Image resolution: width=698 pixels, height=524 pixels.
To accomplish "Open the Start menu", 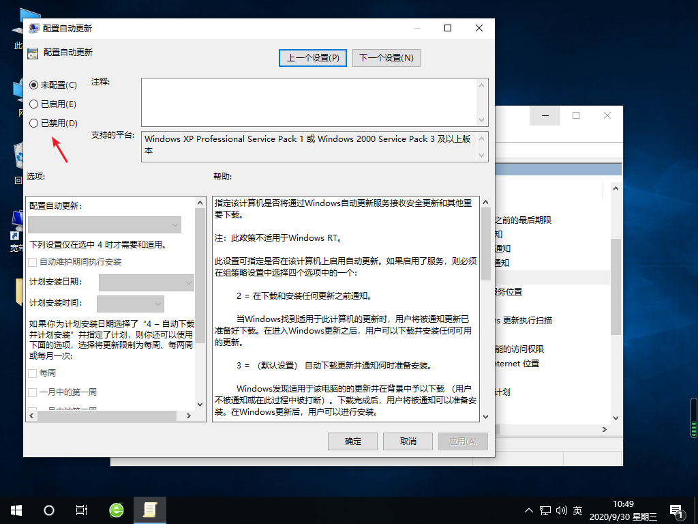I will (15, 510).
